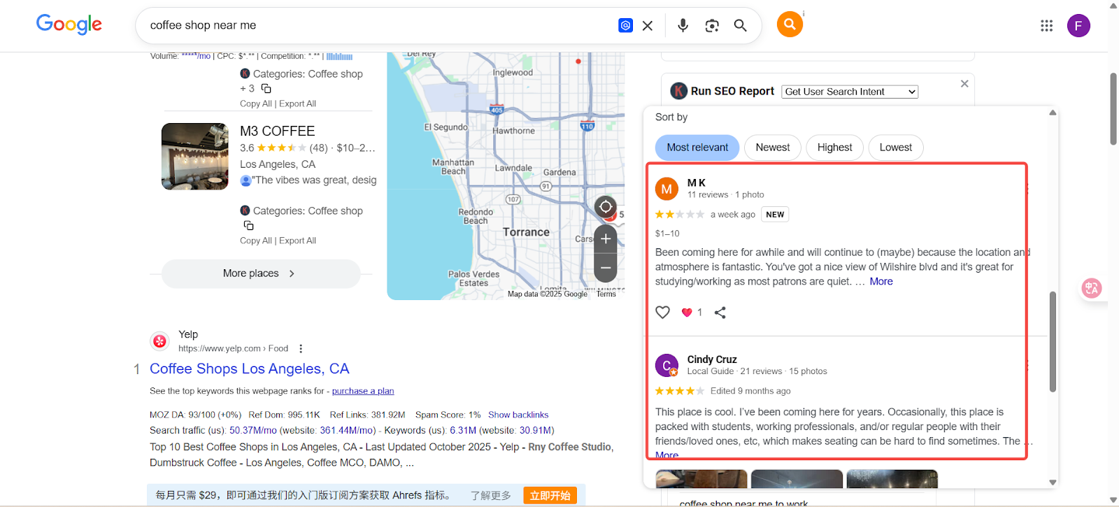Screen dimensions: 1119x507
Task: Sort reviews by Newest
Action: coord(772,148)
